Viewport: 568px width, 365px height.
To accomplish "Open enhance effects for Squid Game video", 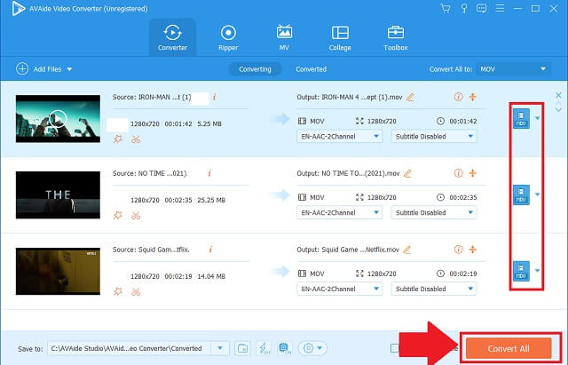I will click(x=118, y=291).
